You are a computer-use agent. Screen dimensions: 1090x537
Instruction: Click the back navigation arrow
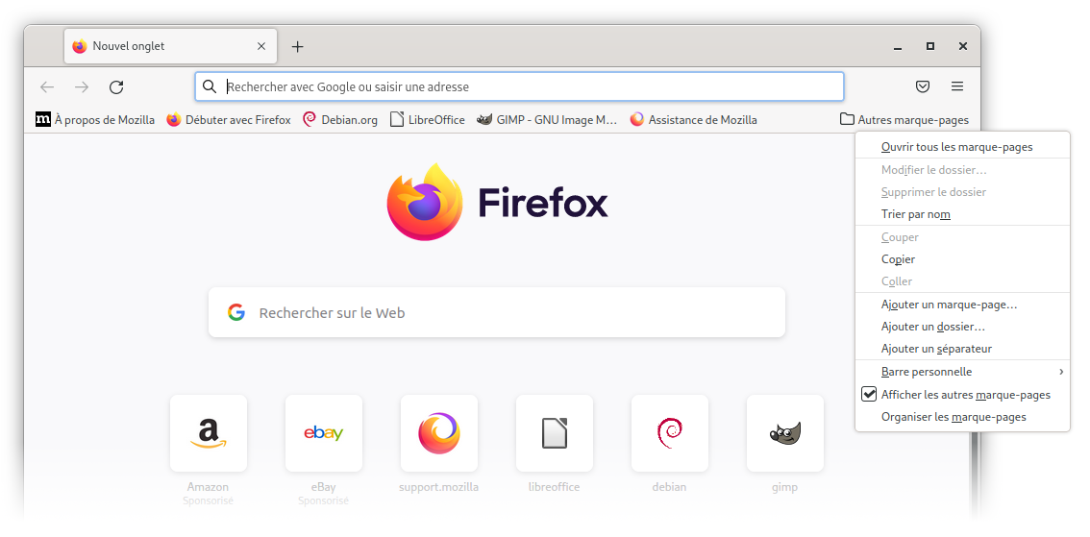[x=46, y=86]
